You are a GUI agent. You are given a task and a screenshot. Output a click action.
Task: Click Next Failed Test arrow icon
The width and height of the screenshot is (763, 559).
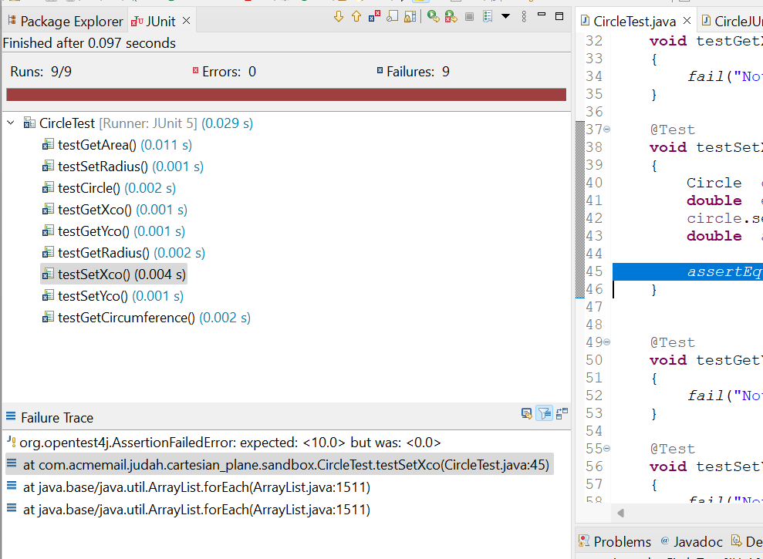[339, 16]
